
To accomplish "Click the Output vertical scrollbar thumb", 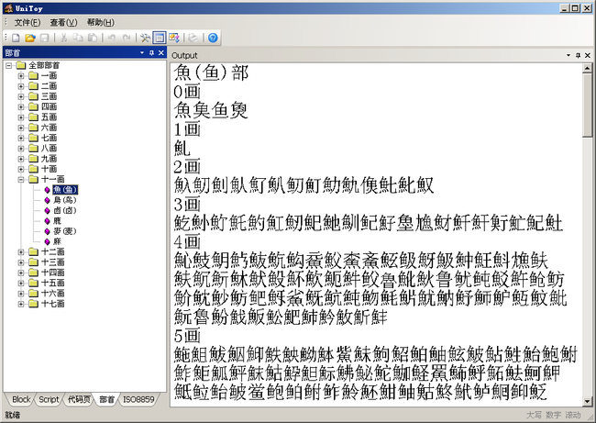I will tap(587, 105).
